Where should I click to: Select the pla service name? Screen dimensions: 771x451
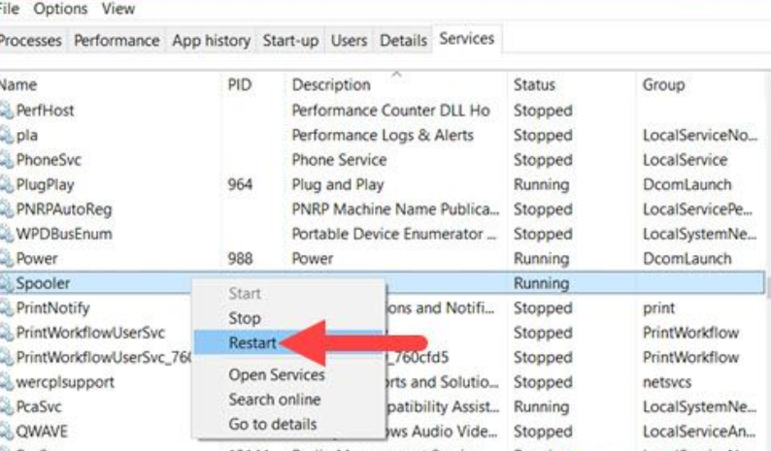click(x=27, y=135)
